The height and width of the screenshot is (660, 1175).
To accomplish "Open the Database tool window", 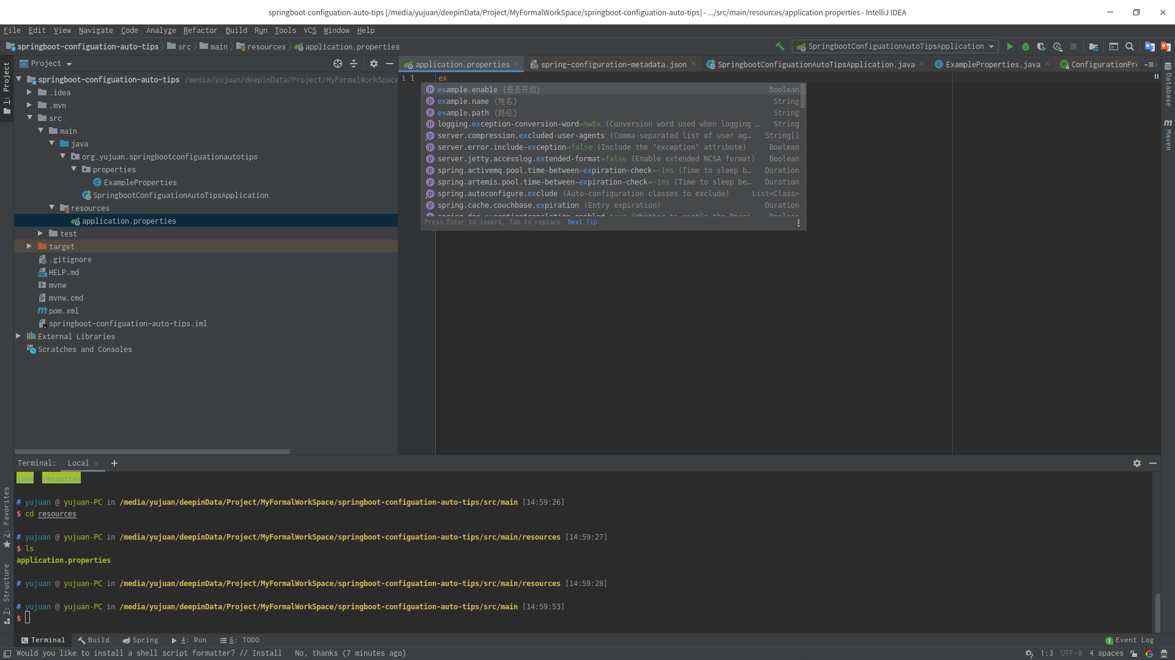I will point(1168,86).
